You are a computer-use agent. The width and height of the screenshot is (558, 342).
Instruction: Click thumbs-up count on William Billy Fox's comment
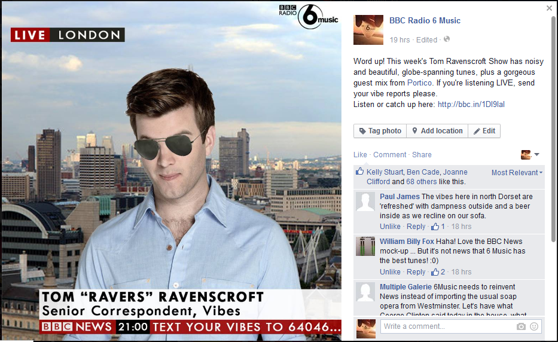click(438, 272)
